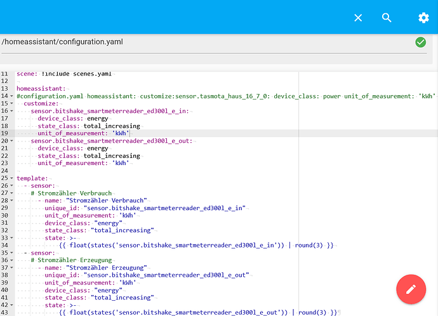Fold the e_in sensor block at line 16

[11, 111]
